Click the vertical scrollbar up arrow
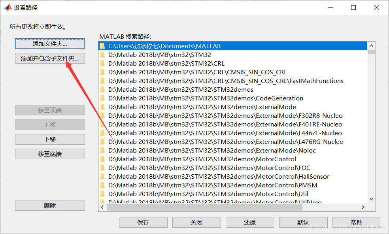This screenshot has height=234, width=389. pyautogui.click(x=371, y=46)
